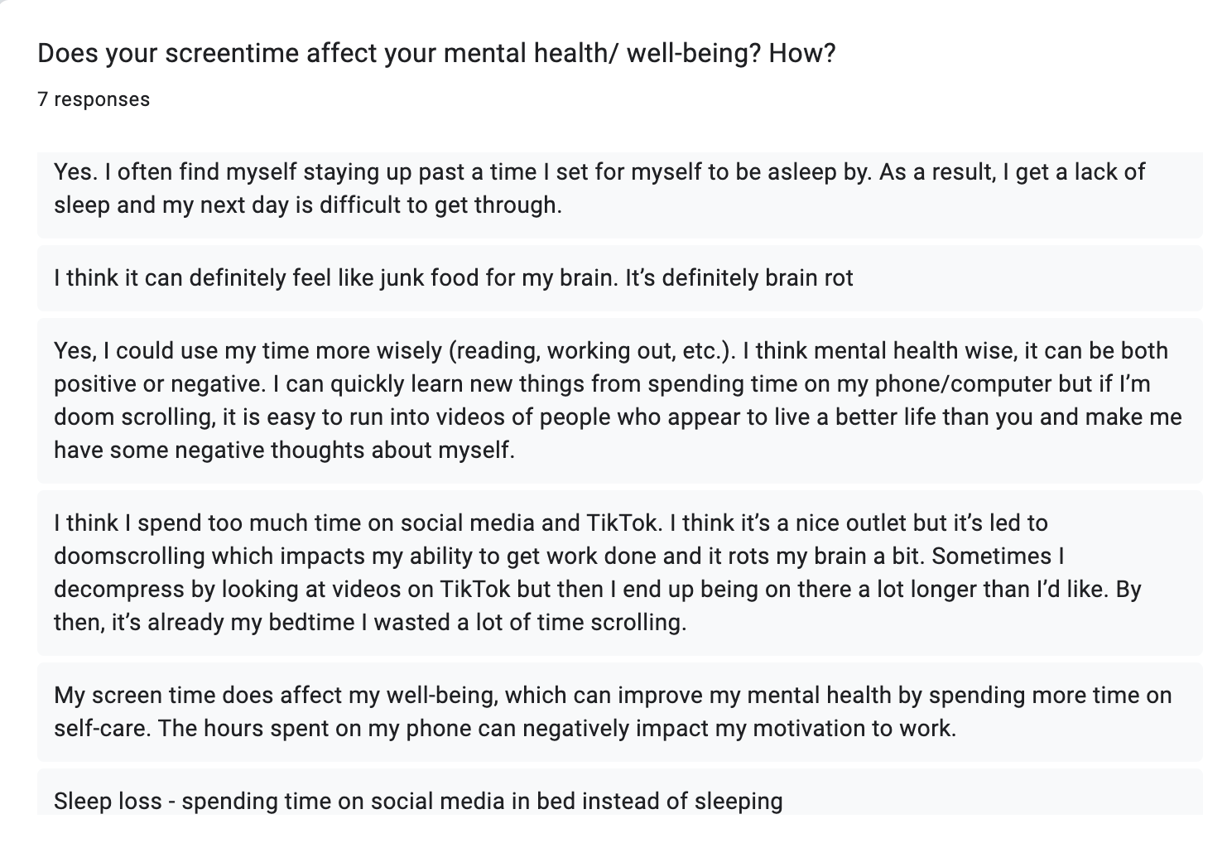Select the response about staying up past bedtime
Screen dimensions: 1227x843
pyautogui.click(x=619, y=195)
